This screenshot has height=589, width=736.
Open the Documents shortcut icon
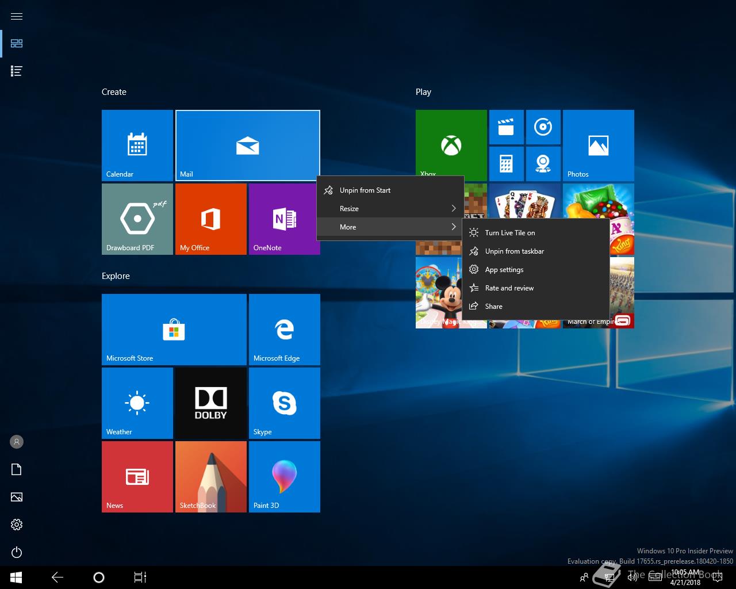pyautogui.click(x=17, y=469)
